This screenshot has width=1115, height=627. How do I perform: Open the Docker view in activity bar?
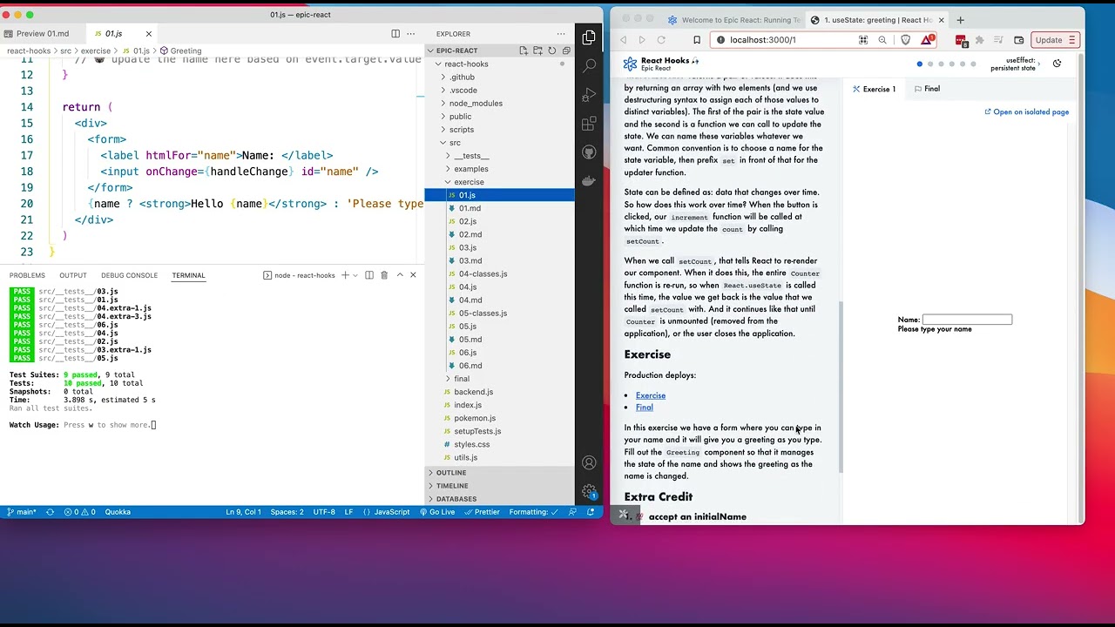(589, 181)
